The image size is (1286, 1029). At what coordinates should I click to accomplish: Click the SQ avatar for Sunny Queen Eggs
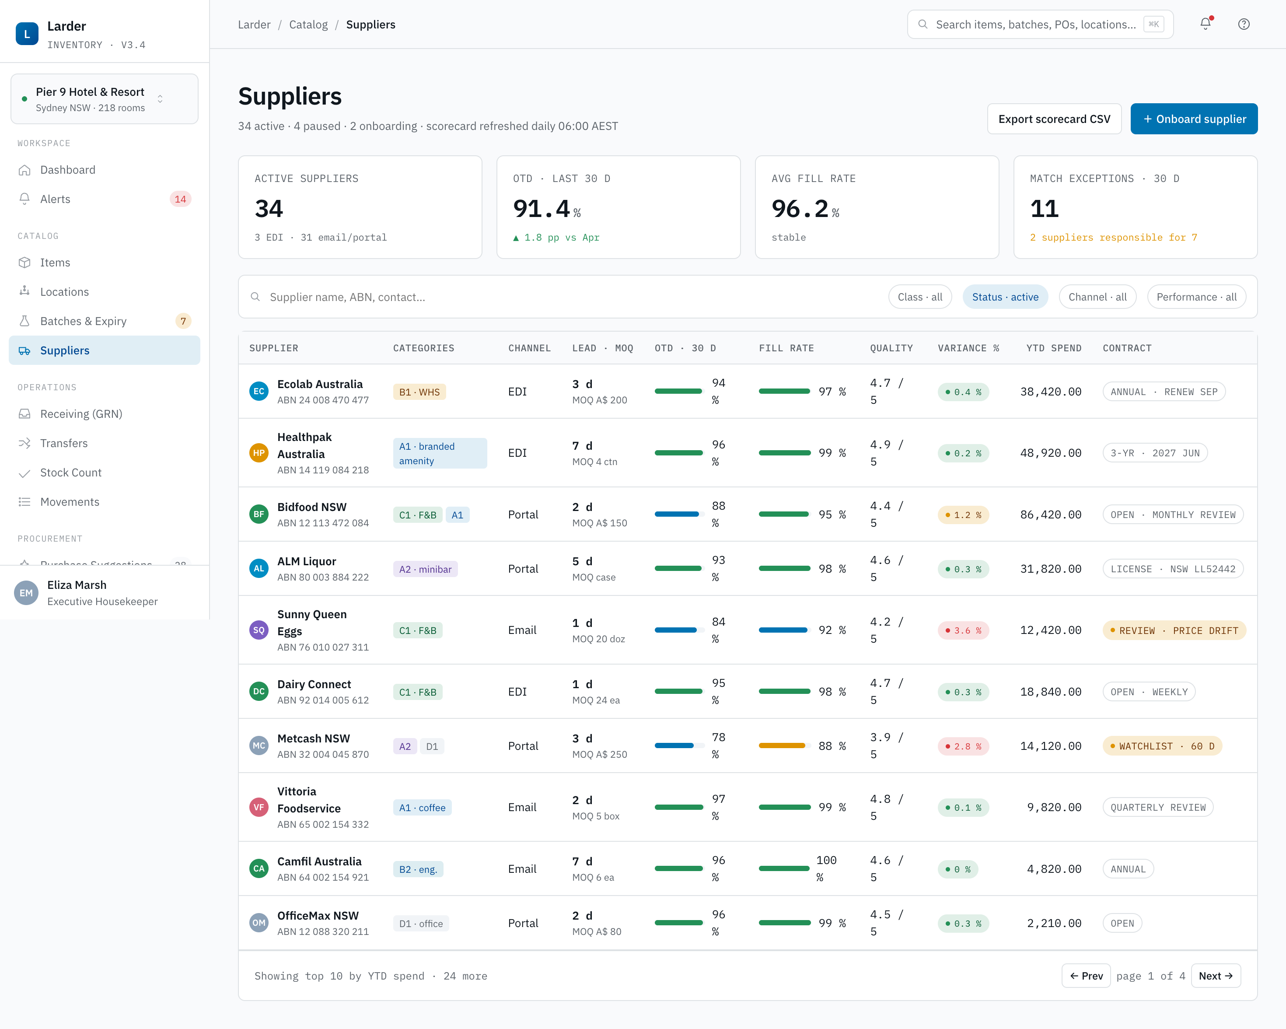(259, 630)
